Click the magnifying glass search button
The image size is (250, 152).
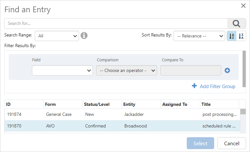tap(236, 24)
